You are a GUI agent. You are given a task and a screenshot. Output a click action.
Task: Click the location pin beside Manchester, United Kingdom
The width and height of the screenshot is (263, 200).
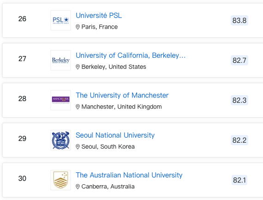(78, 107)
